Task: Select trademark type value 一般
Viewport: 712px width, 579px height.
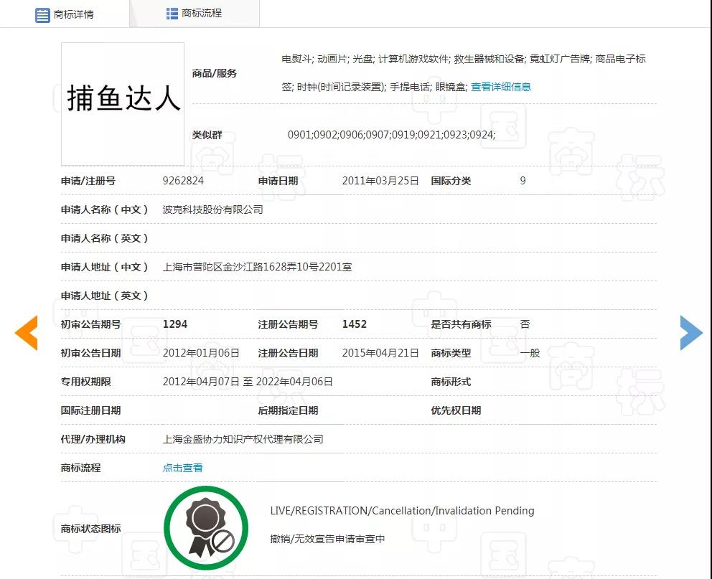Action: [530, 352]
